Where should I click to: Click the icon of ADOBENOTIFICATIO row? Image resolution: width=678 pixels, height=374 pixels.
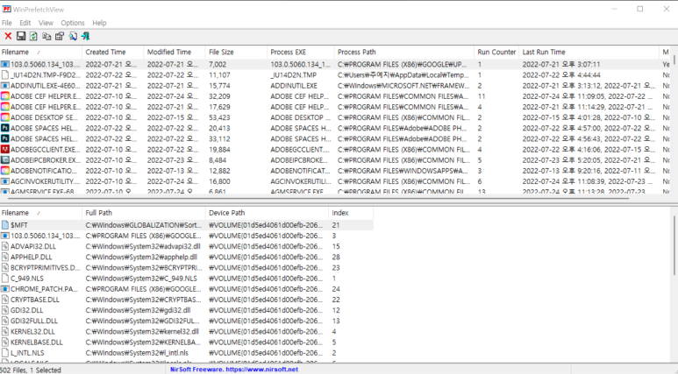tap(4, 171)
